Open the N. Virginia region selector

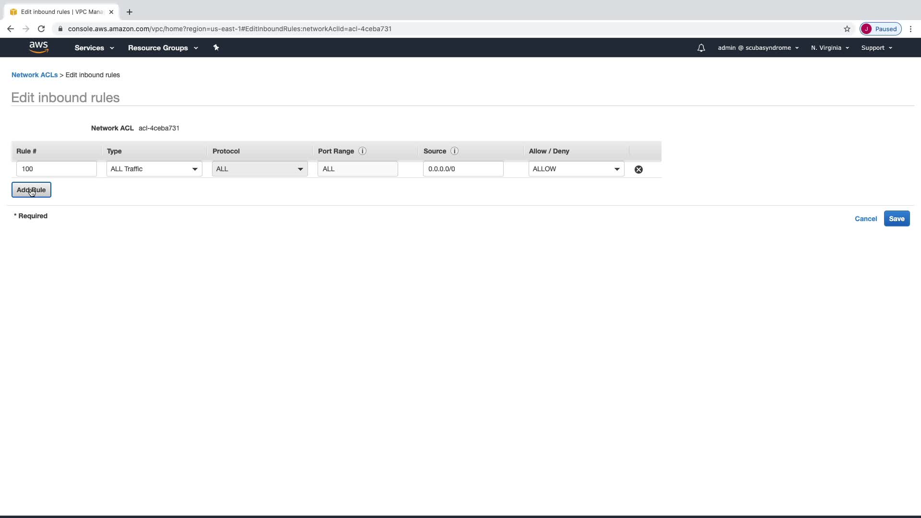(830, 48)
